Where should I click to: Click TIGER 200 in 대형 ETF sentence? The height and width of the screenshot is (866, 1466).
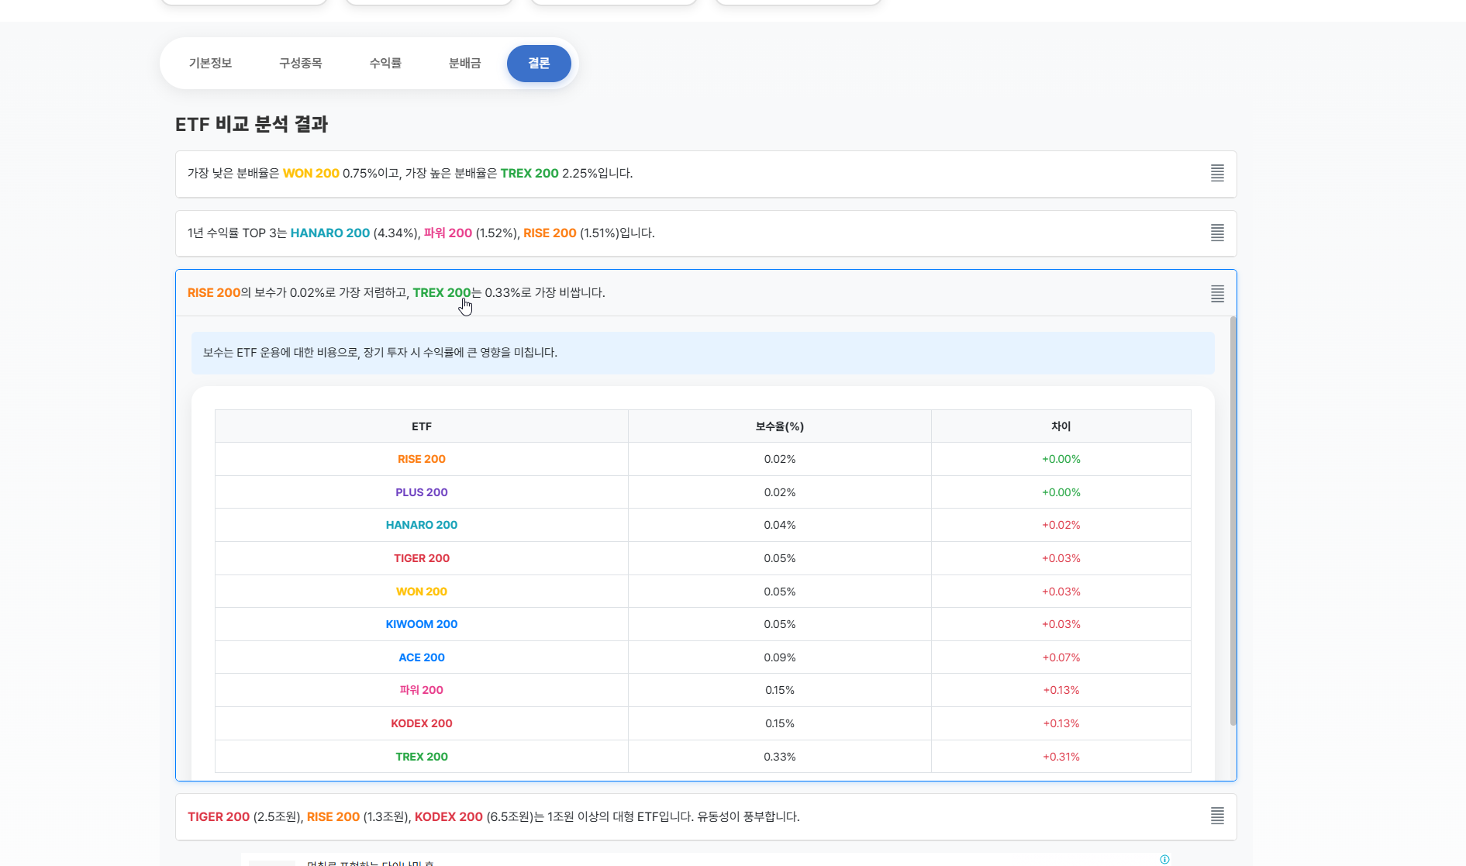coord(219,817)
